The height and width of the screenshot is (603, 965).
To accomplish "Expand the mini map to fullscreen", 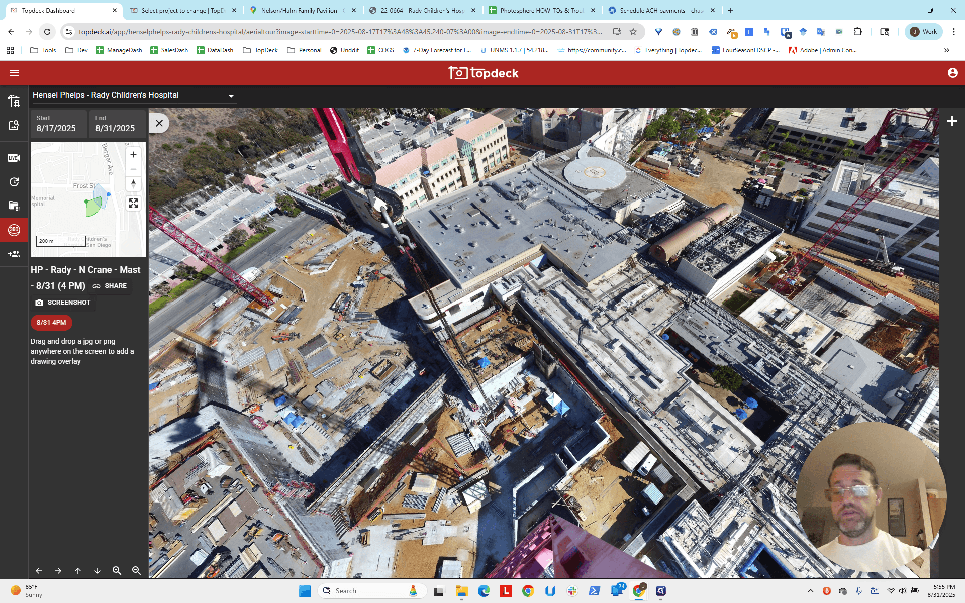I will pos(133,203).
